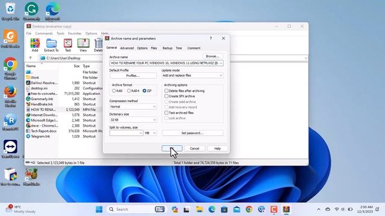Open Archive name dropdown
The image size is (385, 216).
point(221,63)
